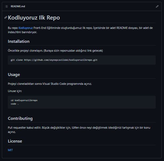Open the MIT license link

click(x=10, y=150)
